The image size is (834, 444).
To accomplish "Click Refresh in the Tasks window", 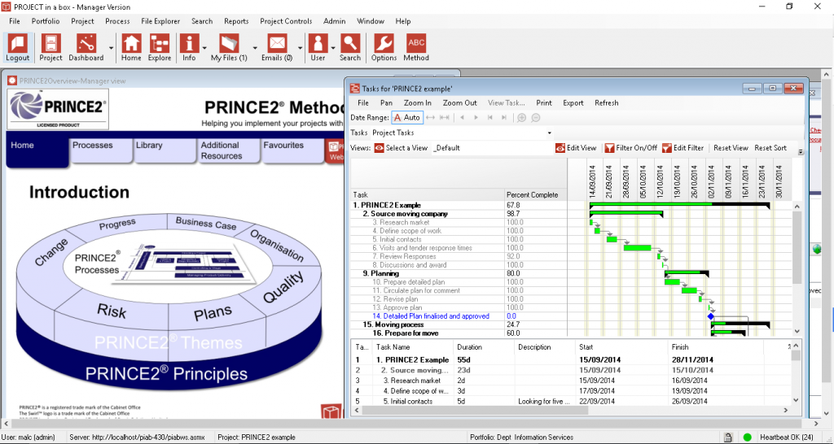I will click(606, 103).
